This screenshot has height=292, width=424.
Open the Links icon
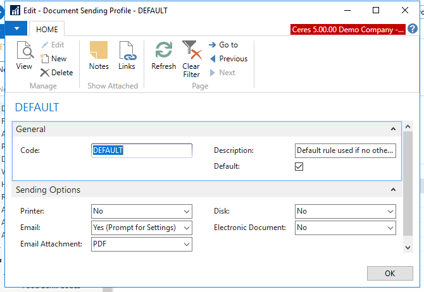(127, 56)
